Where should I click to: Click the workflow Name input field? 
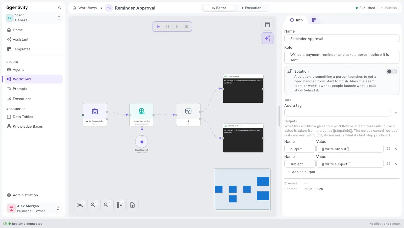click(x=342, y=39)
